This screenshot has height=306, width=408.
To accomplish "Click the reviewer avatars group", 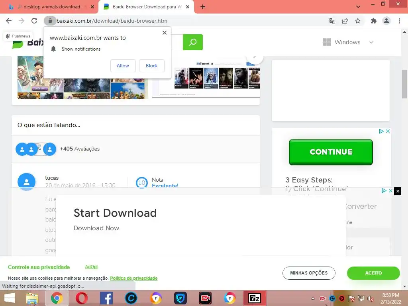I will click(36, 149).
